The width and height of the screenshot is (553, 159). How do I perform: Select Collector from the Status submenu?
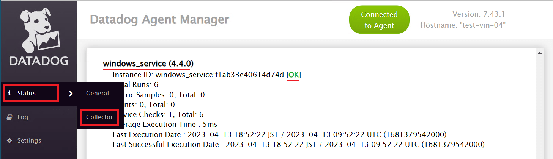pos(99,117)
